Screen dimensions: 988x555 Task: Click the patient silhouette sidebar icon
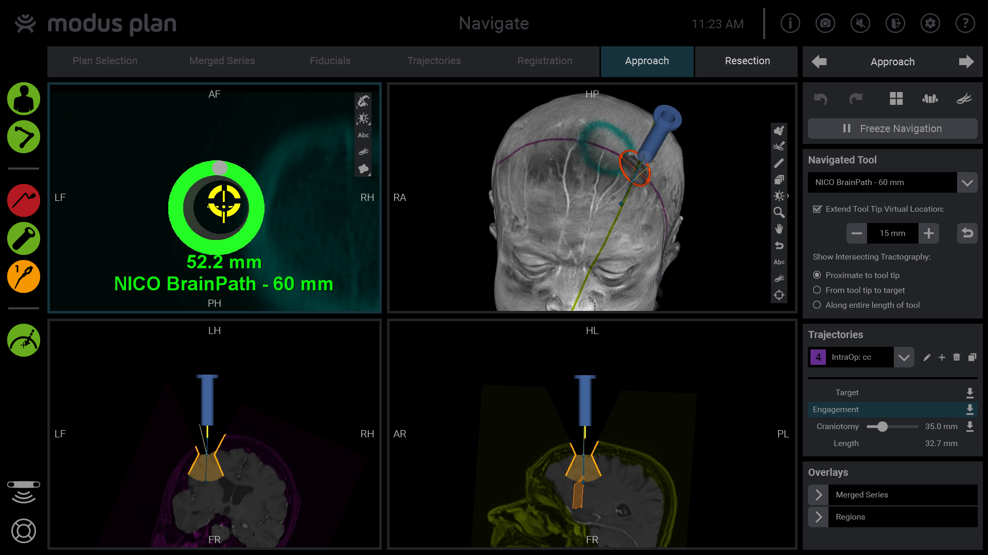point(24,99)
